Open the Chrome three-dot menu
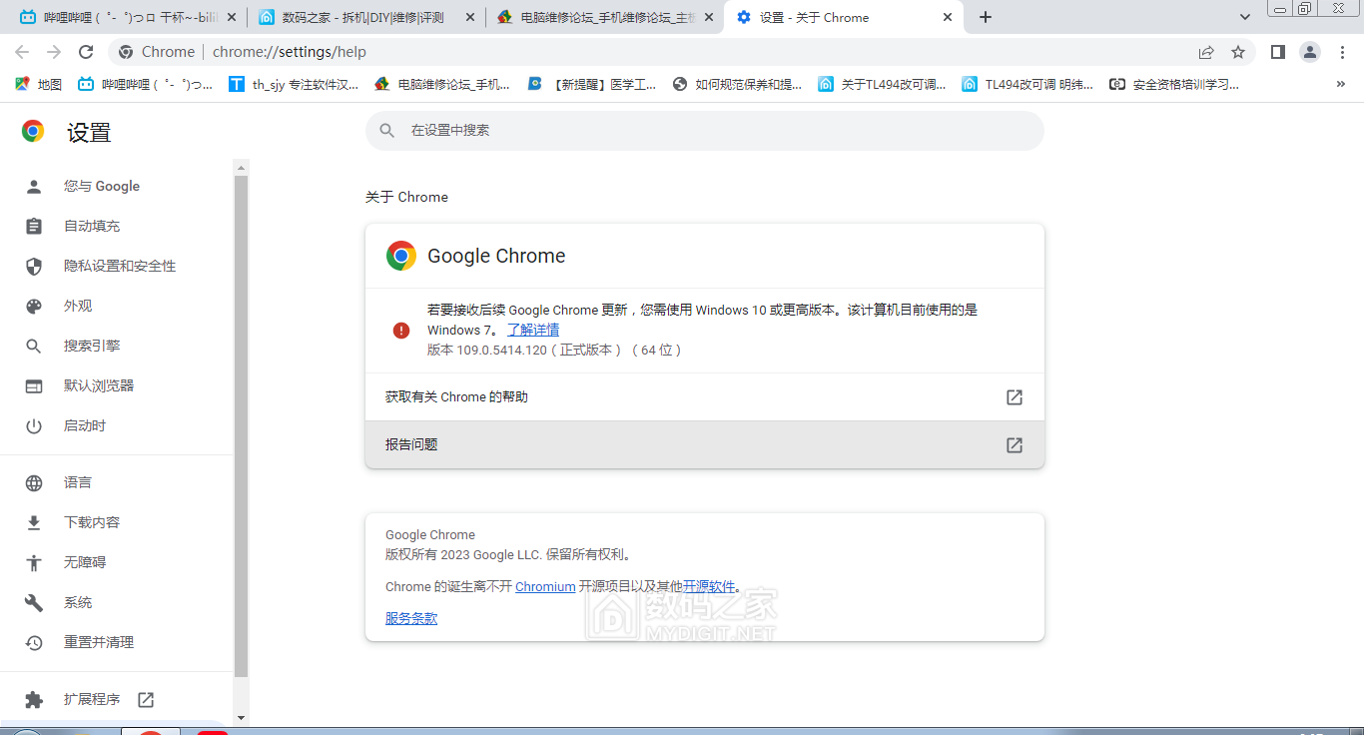Screen dimensions: 1364x735 click(x=1343, y=52)
